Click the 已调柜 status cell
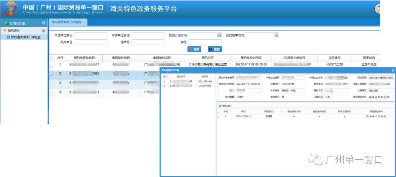The image size is (396, 177). click(268, 116)
